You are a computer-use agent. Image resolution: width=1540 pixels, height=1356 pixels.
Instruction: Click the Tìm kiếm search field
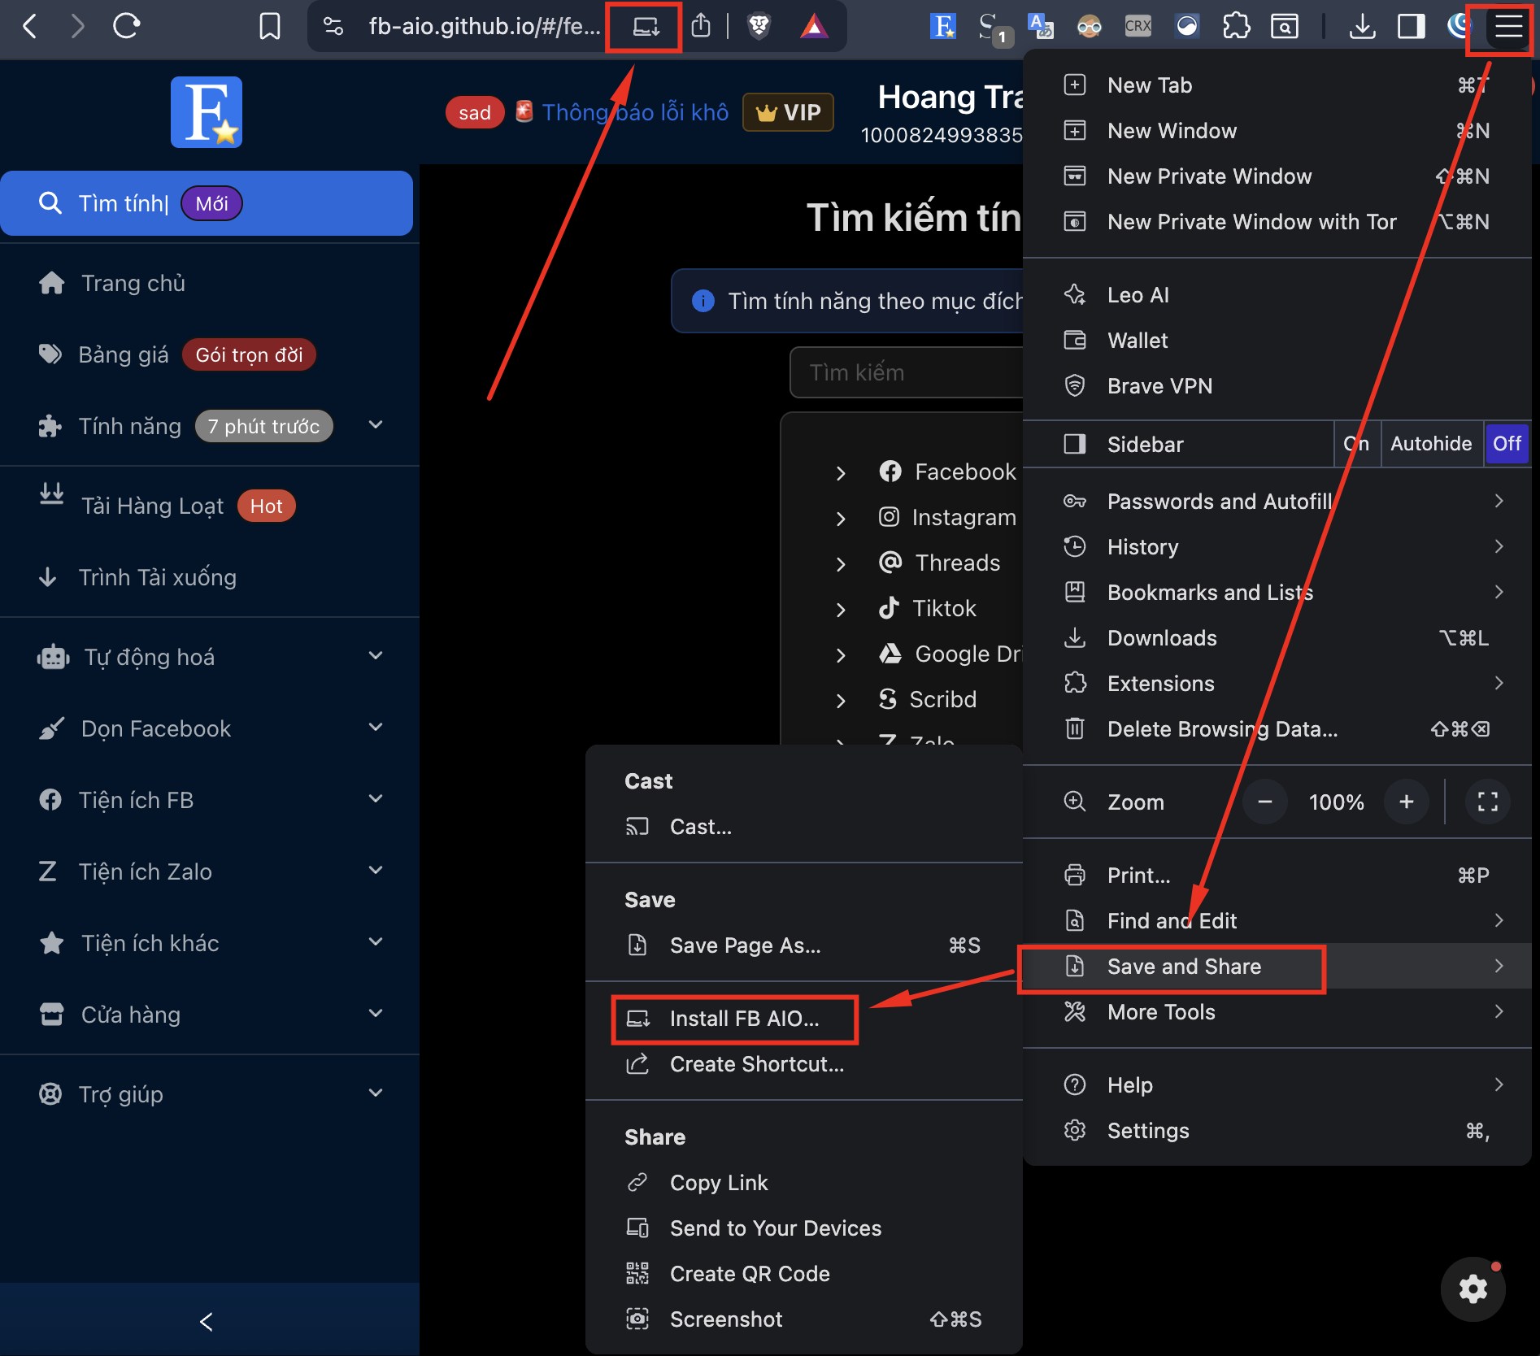(906, 372)
